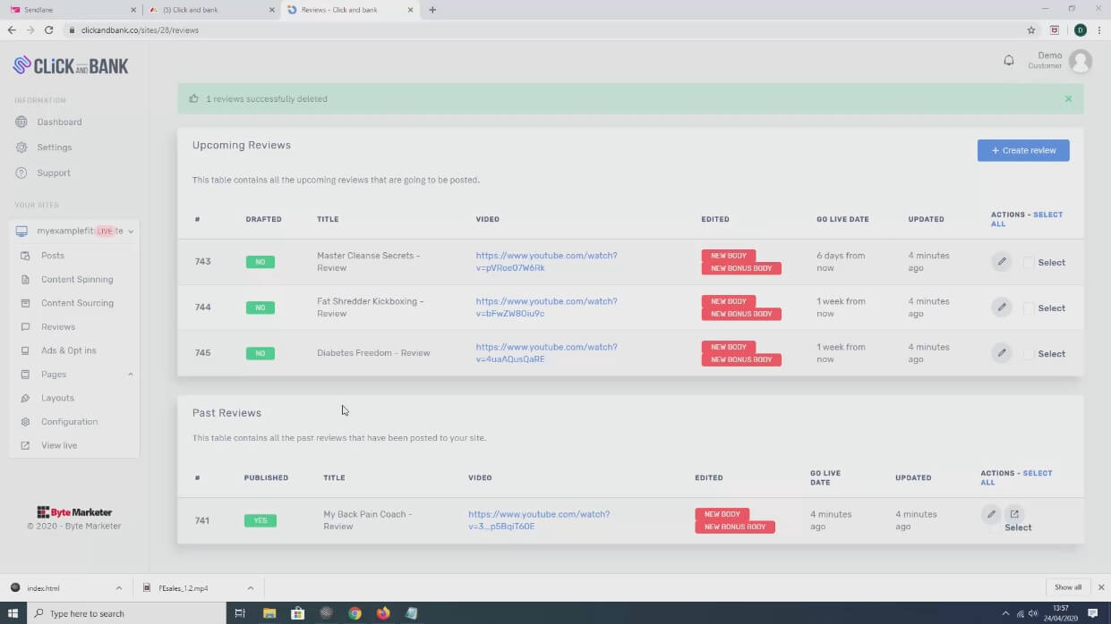Open Configuration menu item
This screenshot has width=1111, height=624.
pyautogui.click(x=69, y=422)
